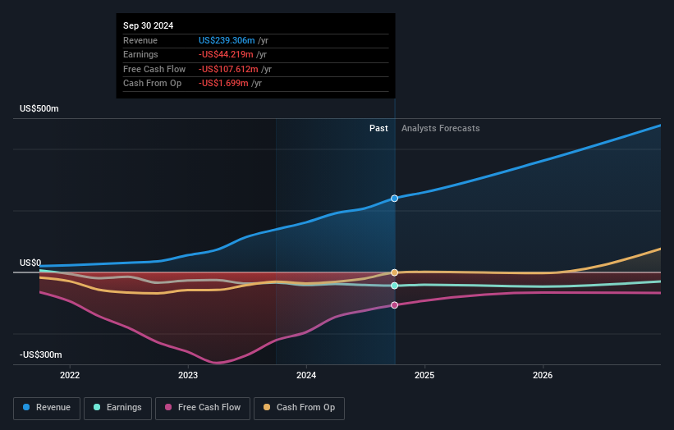Click the Sep 30 2024 tooltip date
The width and height of the screenshot is (674, 430).
(149, 25)
